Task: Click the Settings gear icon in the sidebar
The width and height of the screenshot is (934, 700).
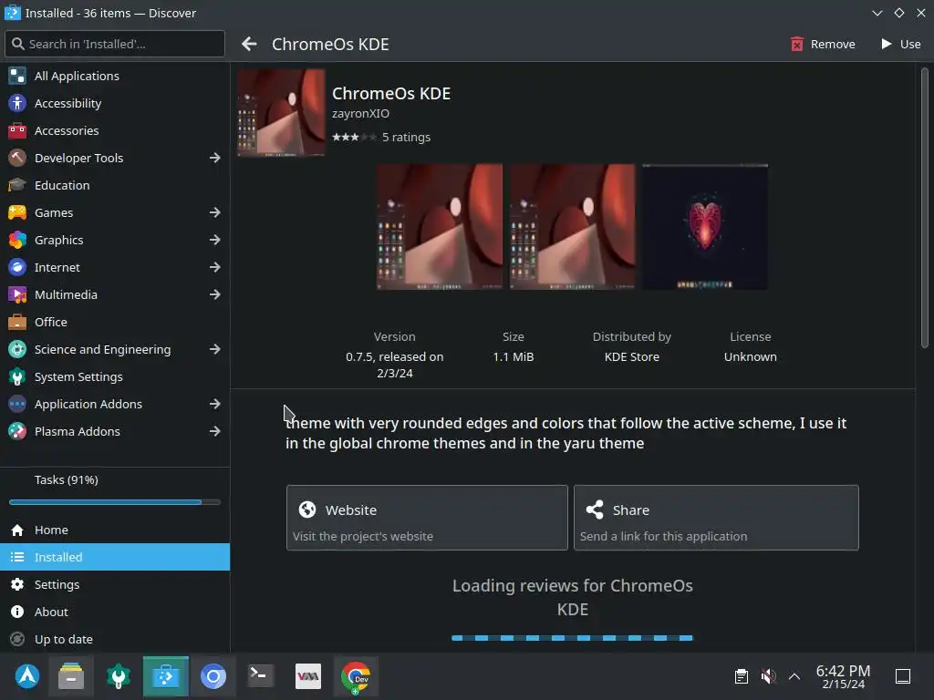Action: pos(17,584)
